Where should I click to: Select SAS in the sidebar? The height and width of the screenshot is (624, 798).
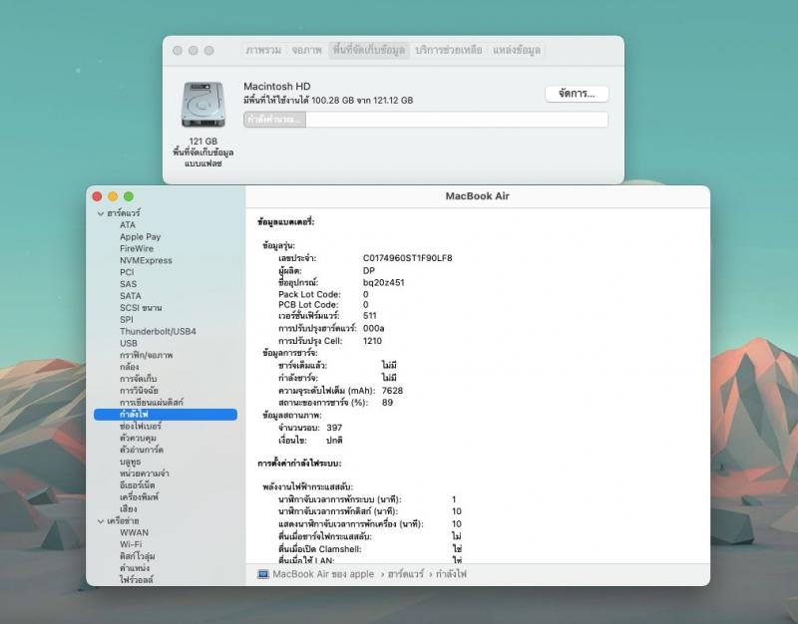[128, 284]
